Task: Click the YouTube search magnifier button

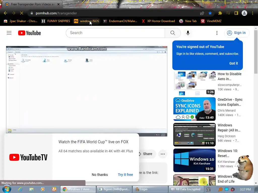Action: click(x=173, y=33)
